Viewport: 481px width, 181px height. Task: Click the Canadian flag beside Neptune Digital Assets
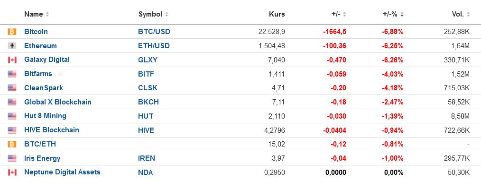pyautogui.click(x=12, y=172)
